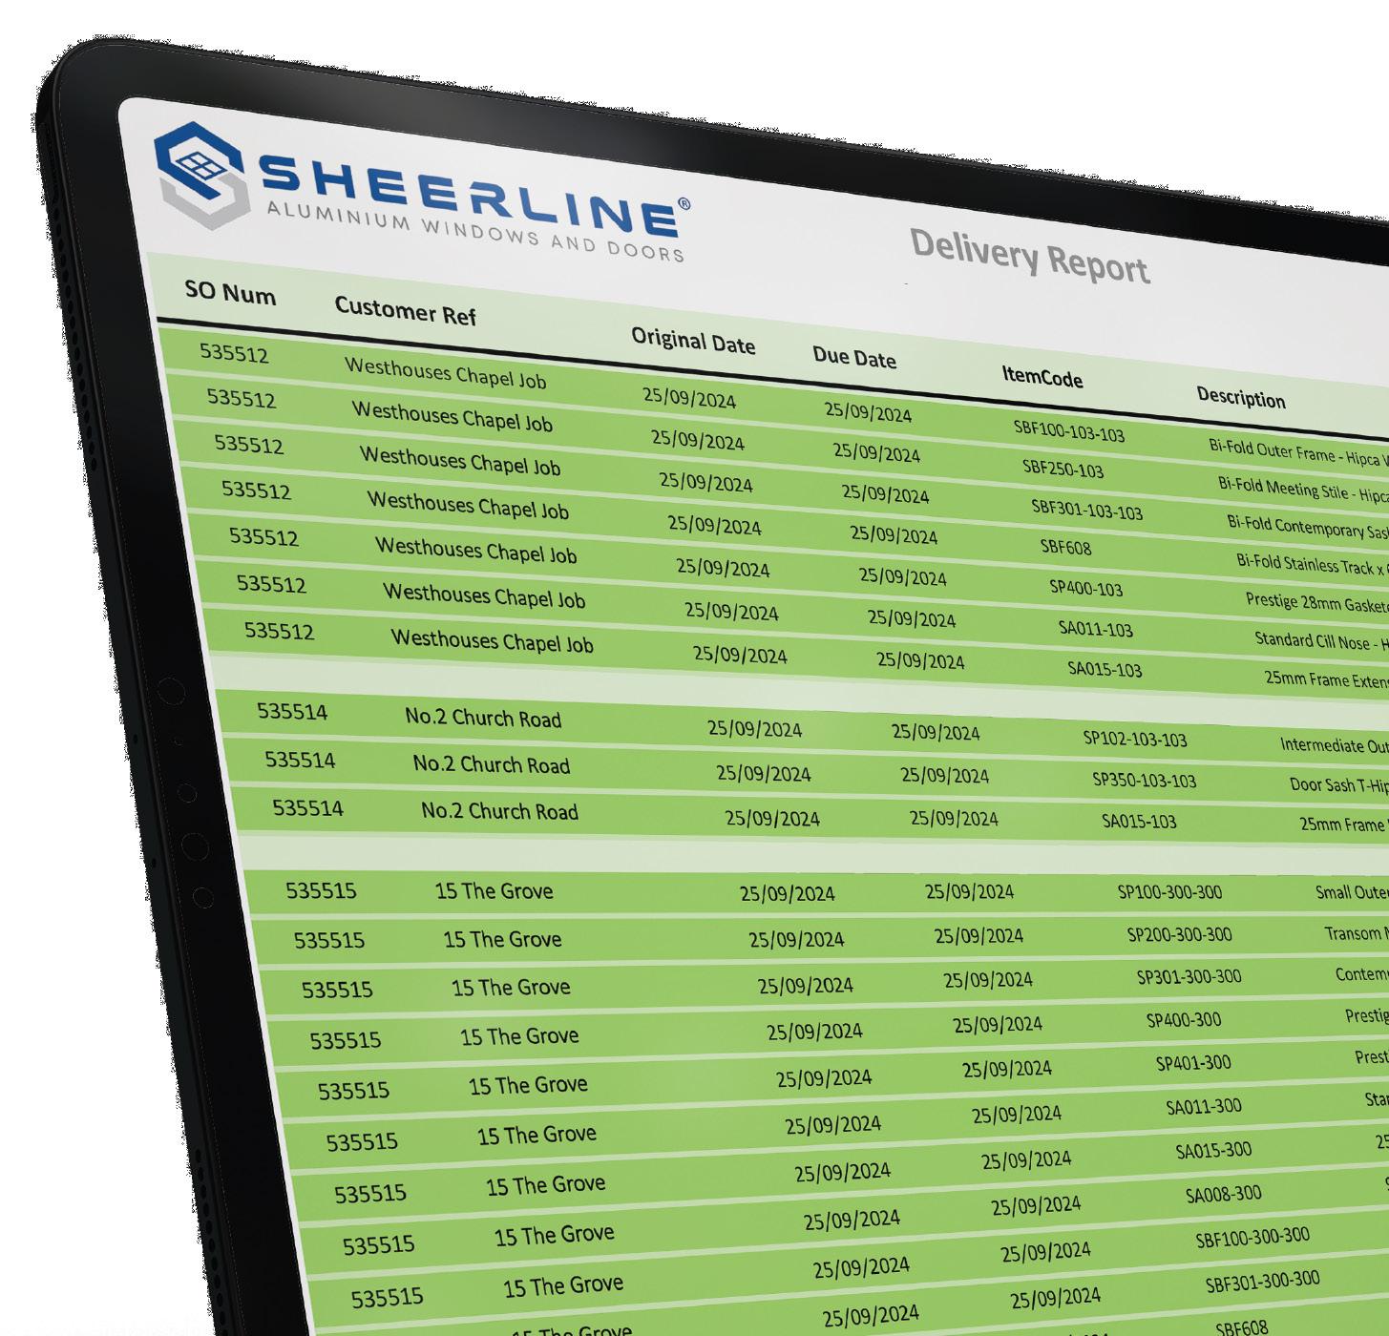
Task: Click the Original Date column header
Action: [693, 341]
